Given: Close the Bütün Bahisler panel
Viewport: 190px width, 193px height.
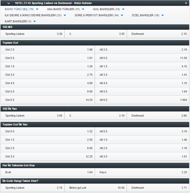Looking at the screenshot, I should pyautogui.click(x=186, y=3).
